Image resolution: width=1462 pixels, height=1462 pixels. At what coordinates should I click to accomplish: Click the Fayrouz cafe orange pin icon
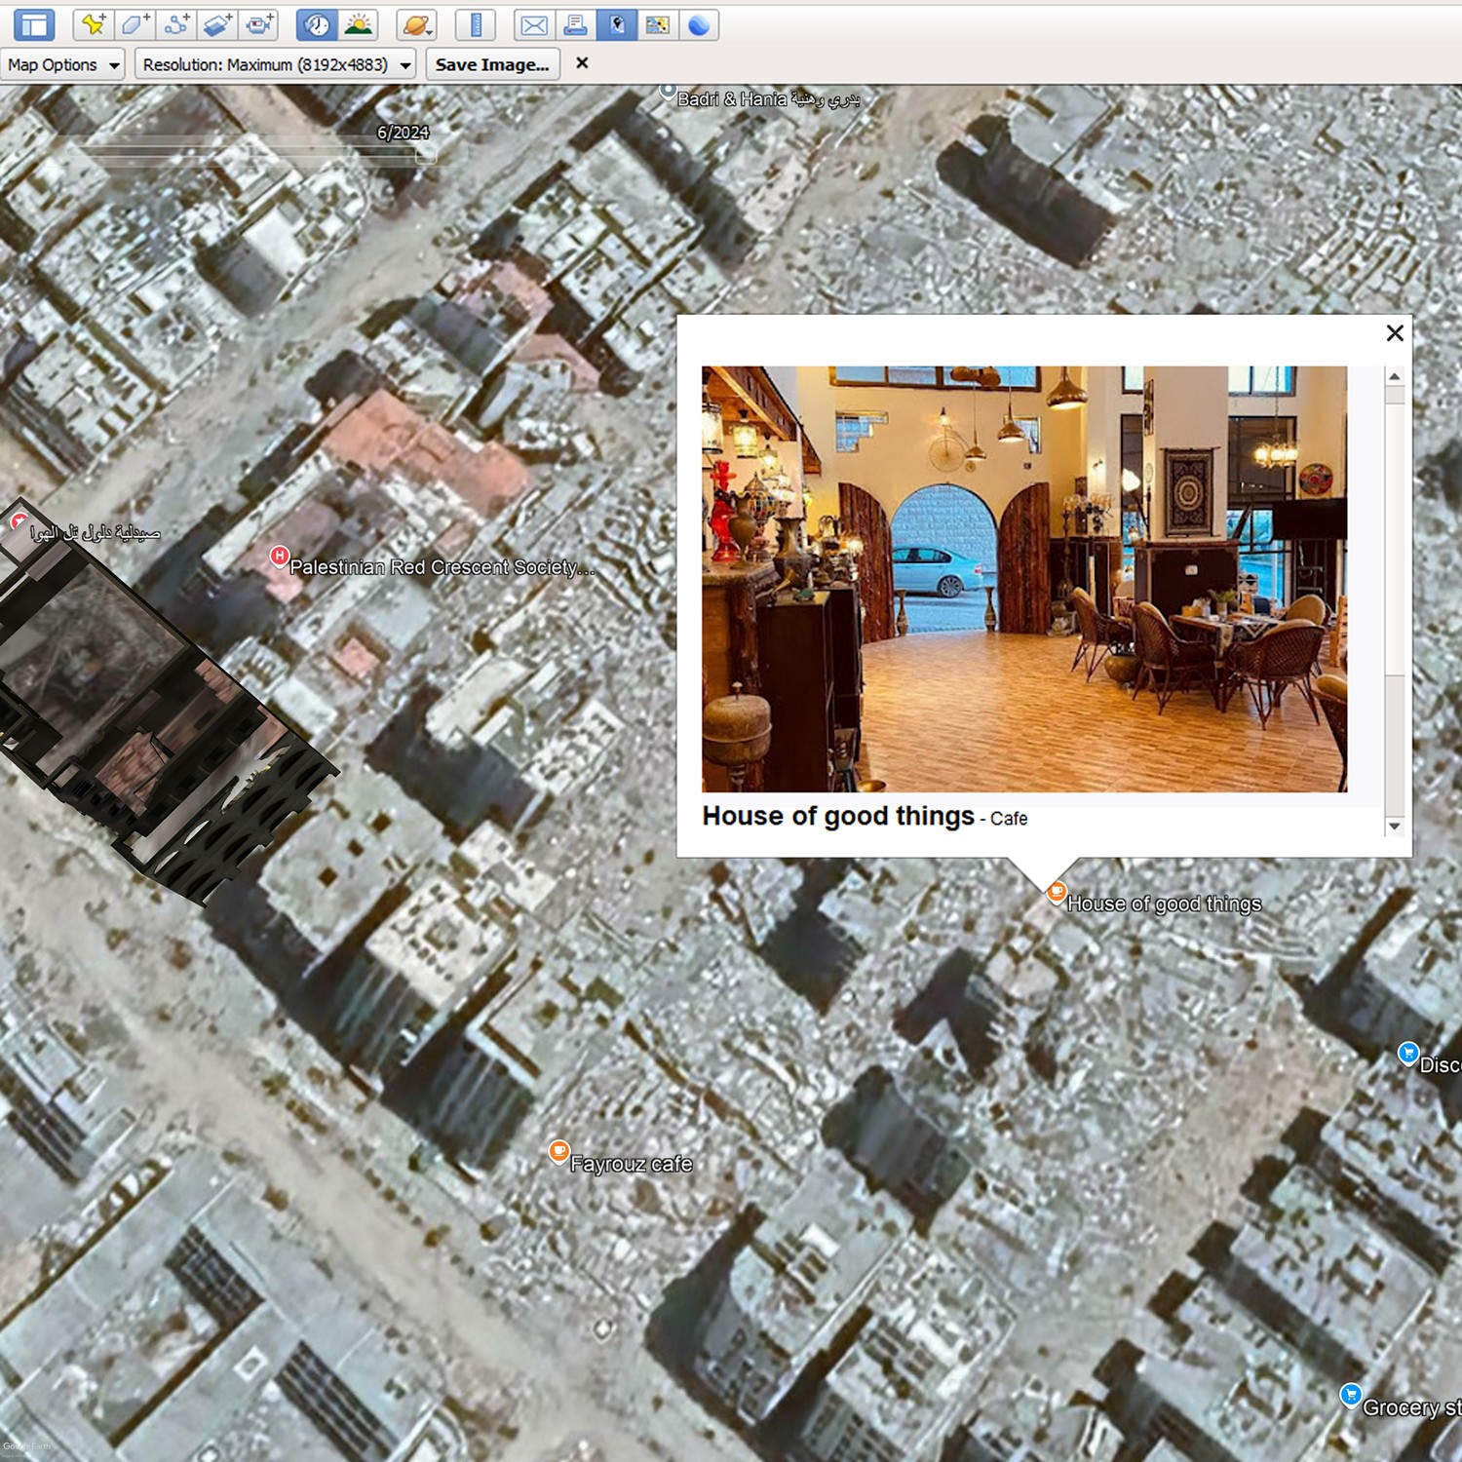[558, 1152]
